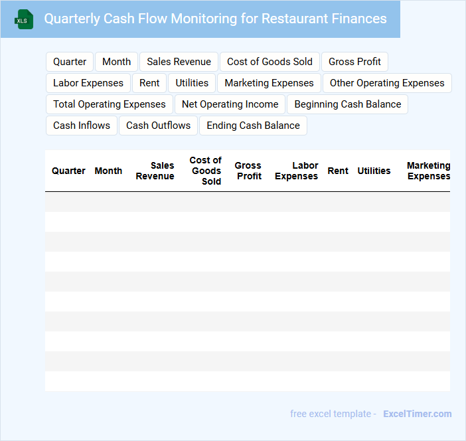
Task: Pick the Utilities tag
Action: point(192,83)
